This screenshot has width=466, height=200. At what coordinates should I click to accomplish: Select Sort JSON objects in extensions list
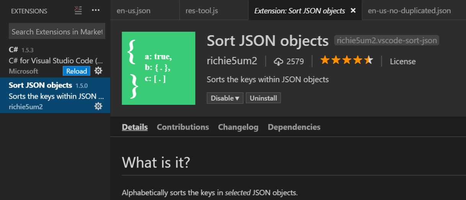pos(55,96)
